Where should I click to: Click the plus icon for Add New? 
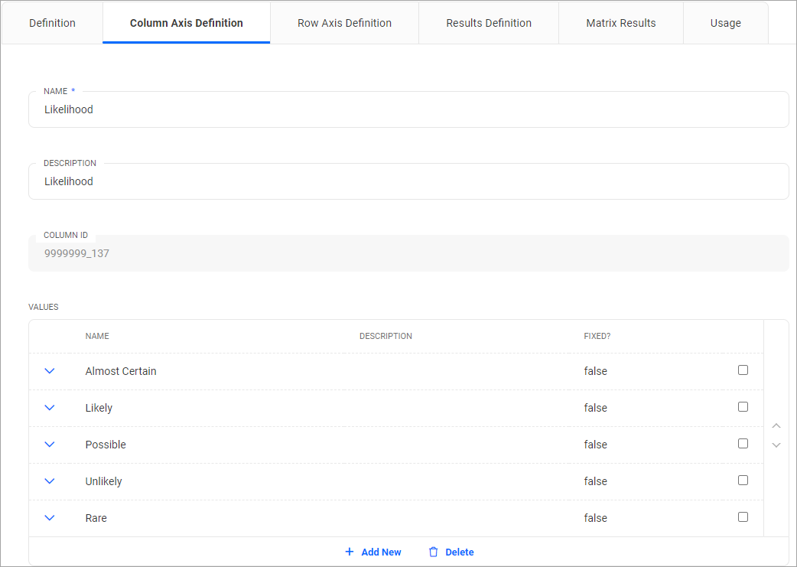[350, 552]
